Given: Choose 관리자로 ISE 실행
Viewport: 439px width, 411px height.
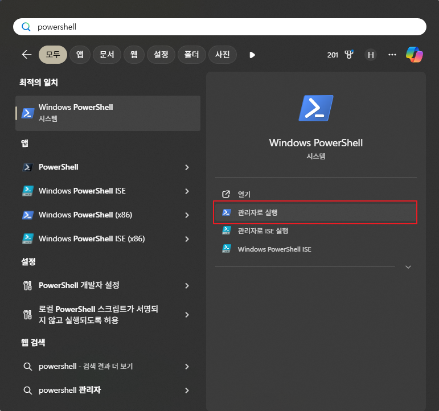Looking at the screenshot, I should [x=316, y=231].
